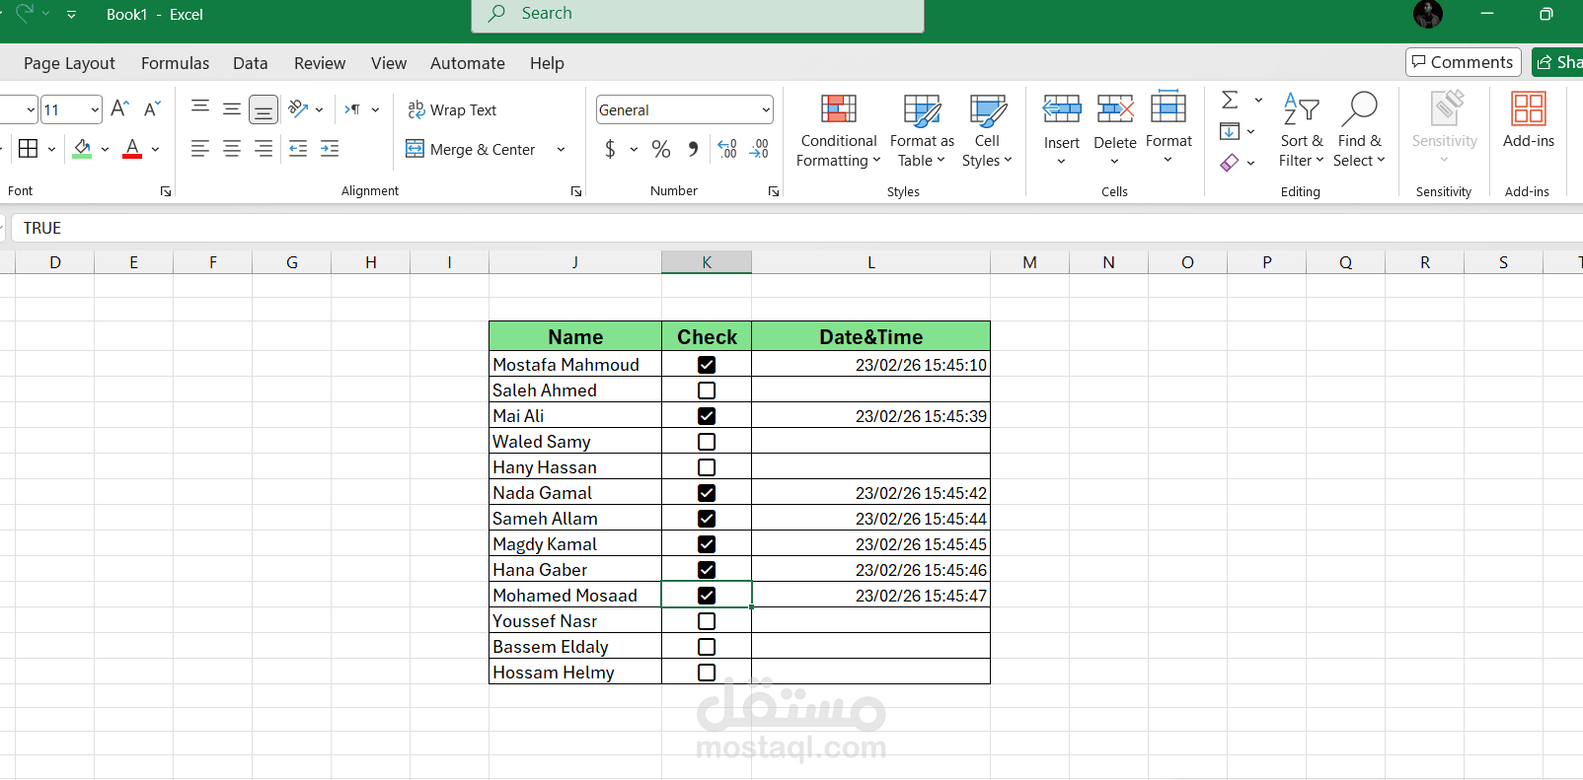This screenshot has height=780, width=1583.
Task: Click Wrap Text button
Action: [x=452, y=109]
